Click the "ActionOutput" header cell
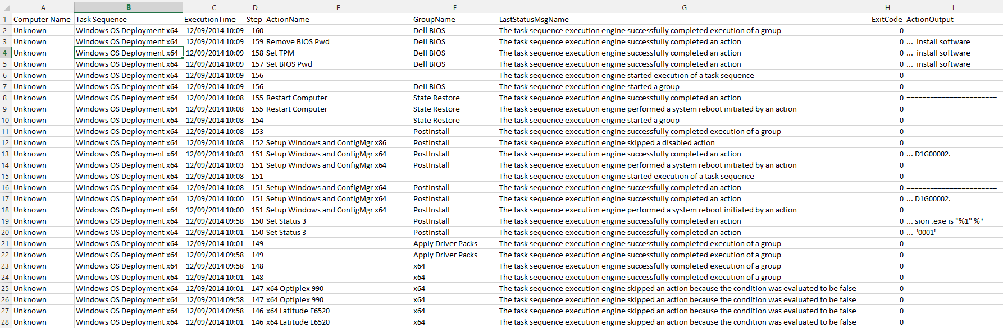The width and height of the screenshot is (1003, 328). coord(953,19)
